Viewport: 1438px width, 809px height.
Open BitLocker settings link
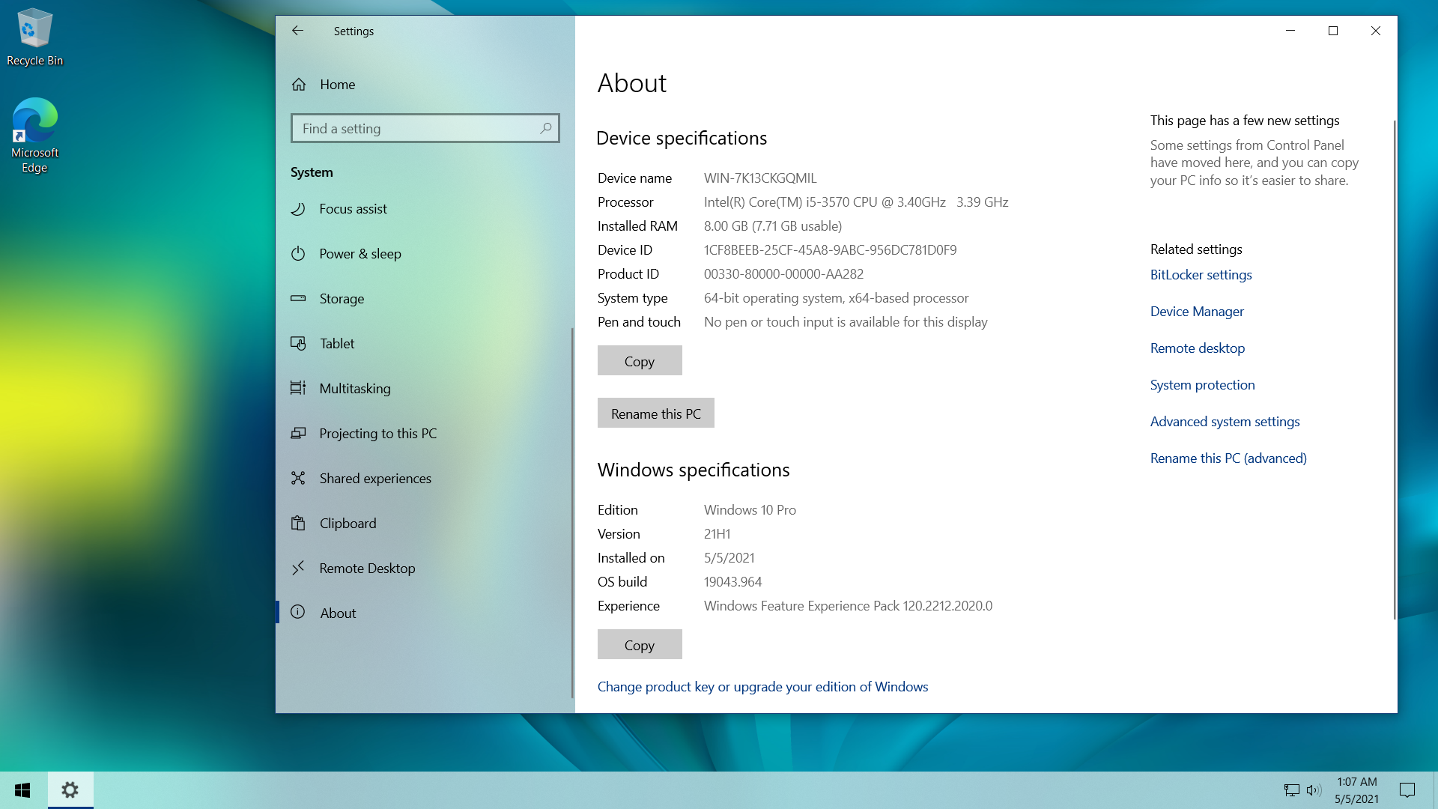pyautogui.click(x=1201, y=275)
